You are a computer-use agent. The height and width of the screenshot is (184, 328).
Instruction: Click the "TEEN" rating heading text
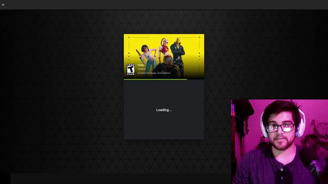pyautogui.click(x=141, y=65)
